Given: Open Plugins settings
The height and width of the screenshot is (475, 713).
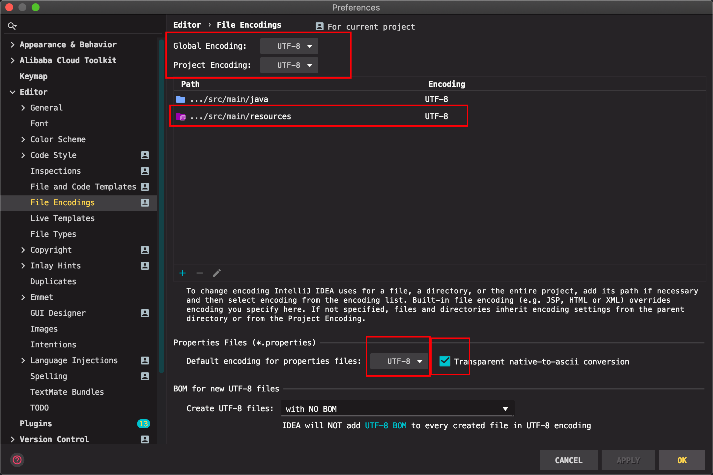Looking at the screenshot, I should coord(36,424).
